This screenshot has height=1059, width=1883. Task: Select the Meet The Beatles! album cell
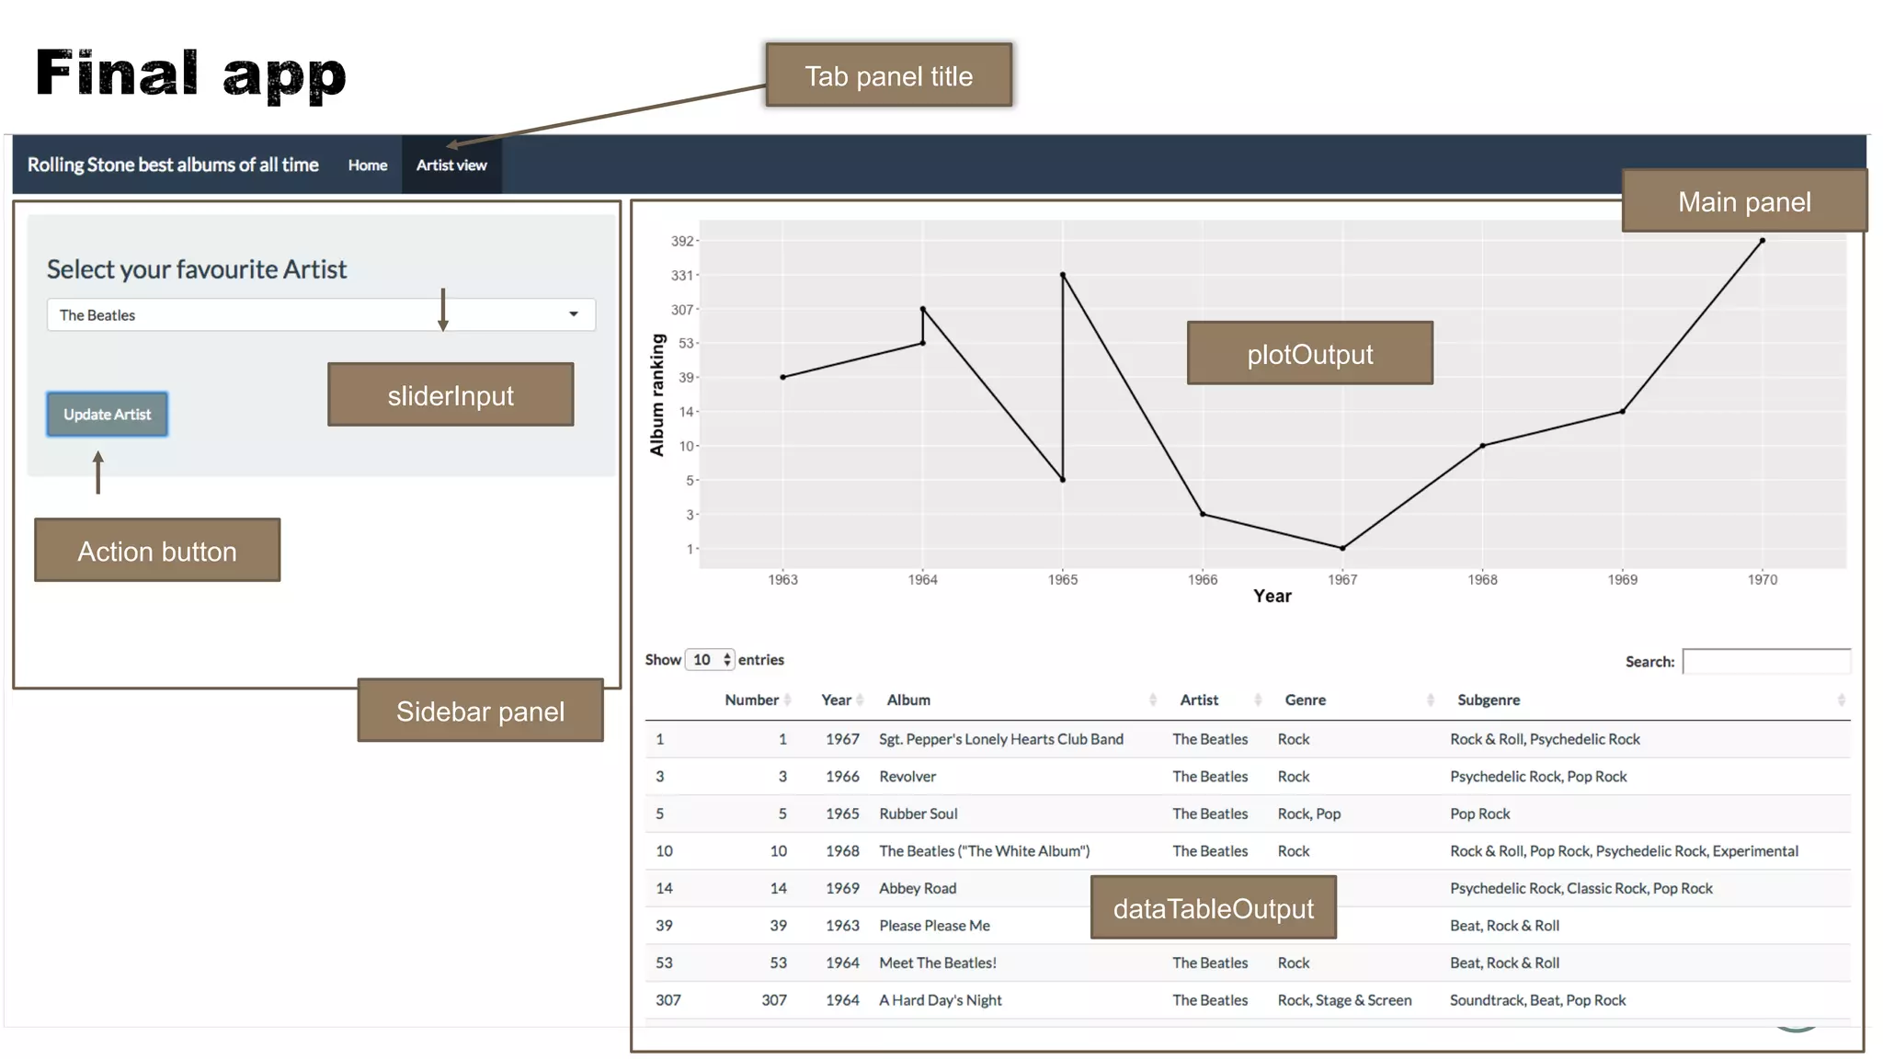[x=938, y=963]
